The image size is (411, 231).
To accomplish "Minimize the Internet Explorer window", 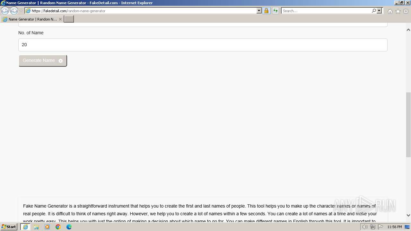I will (x=397, y=3).
